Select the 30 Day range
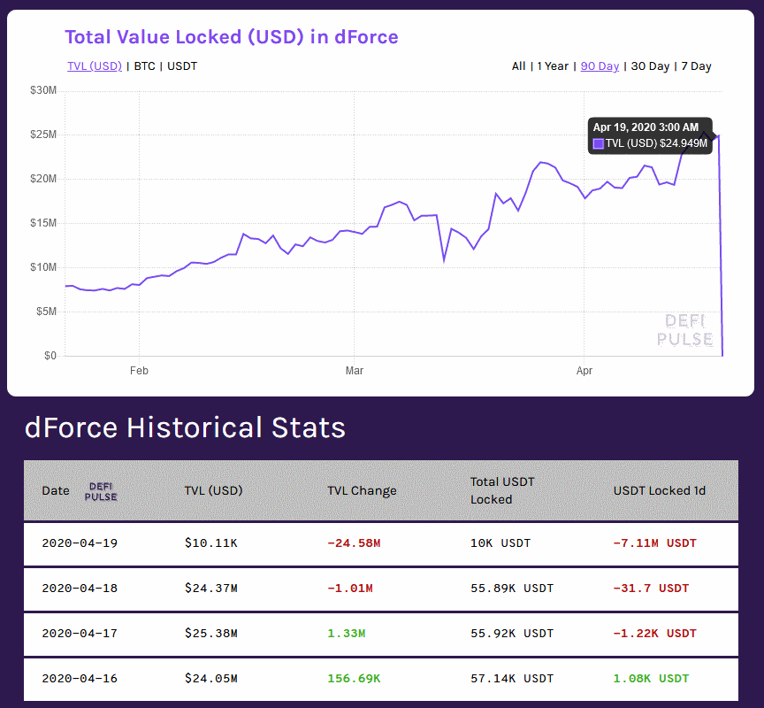Viewport: 764px width, 708px height. coord(650,65)
